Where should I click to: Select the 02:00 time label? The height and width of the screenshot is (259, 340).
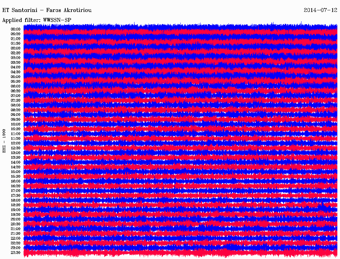click(16, 48)
